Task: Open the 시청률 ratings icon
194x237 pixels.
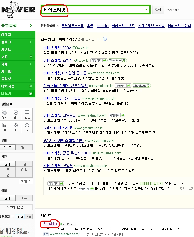Action: [4, 127]
